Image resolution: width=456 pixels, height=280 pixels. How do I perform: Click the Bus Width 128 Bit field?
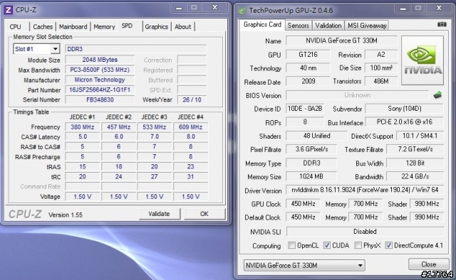pyautogui.click(x=415, y=163)
